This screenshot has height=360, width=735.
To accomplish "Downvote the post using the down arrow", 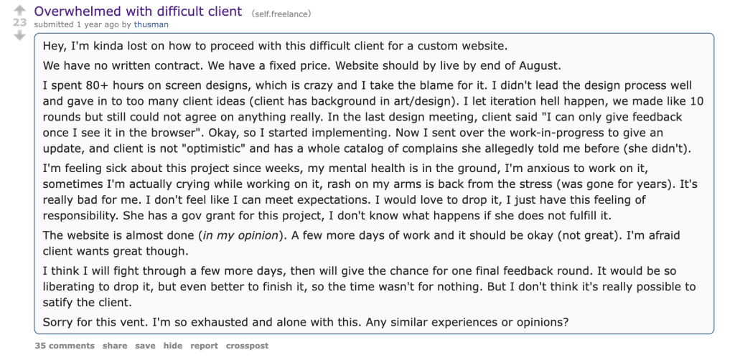I will tap(19, 35).
